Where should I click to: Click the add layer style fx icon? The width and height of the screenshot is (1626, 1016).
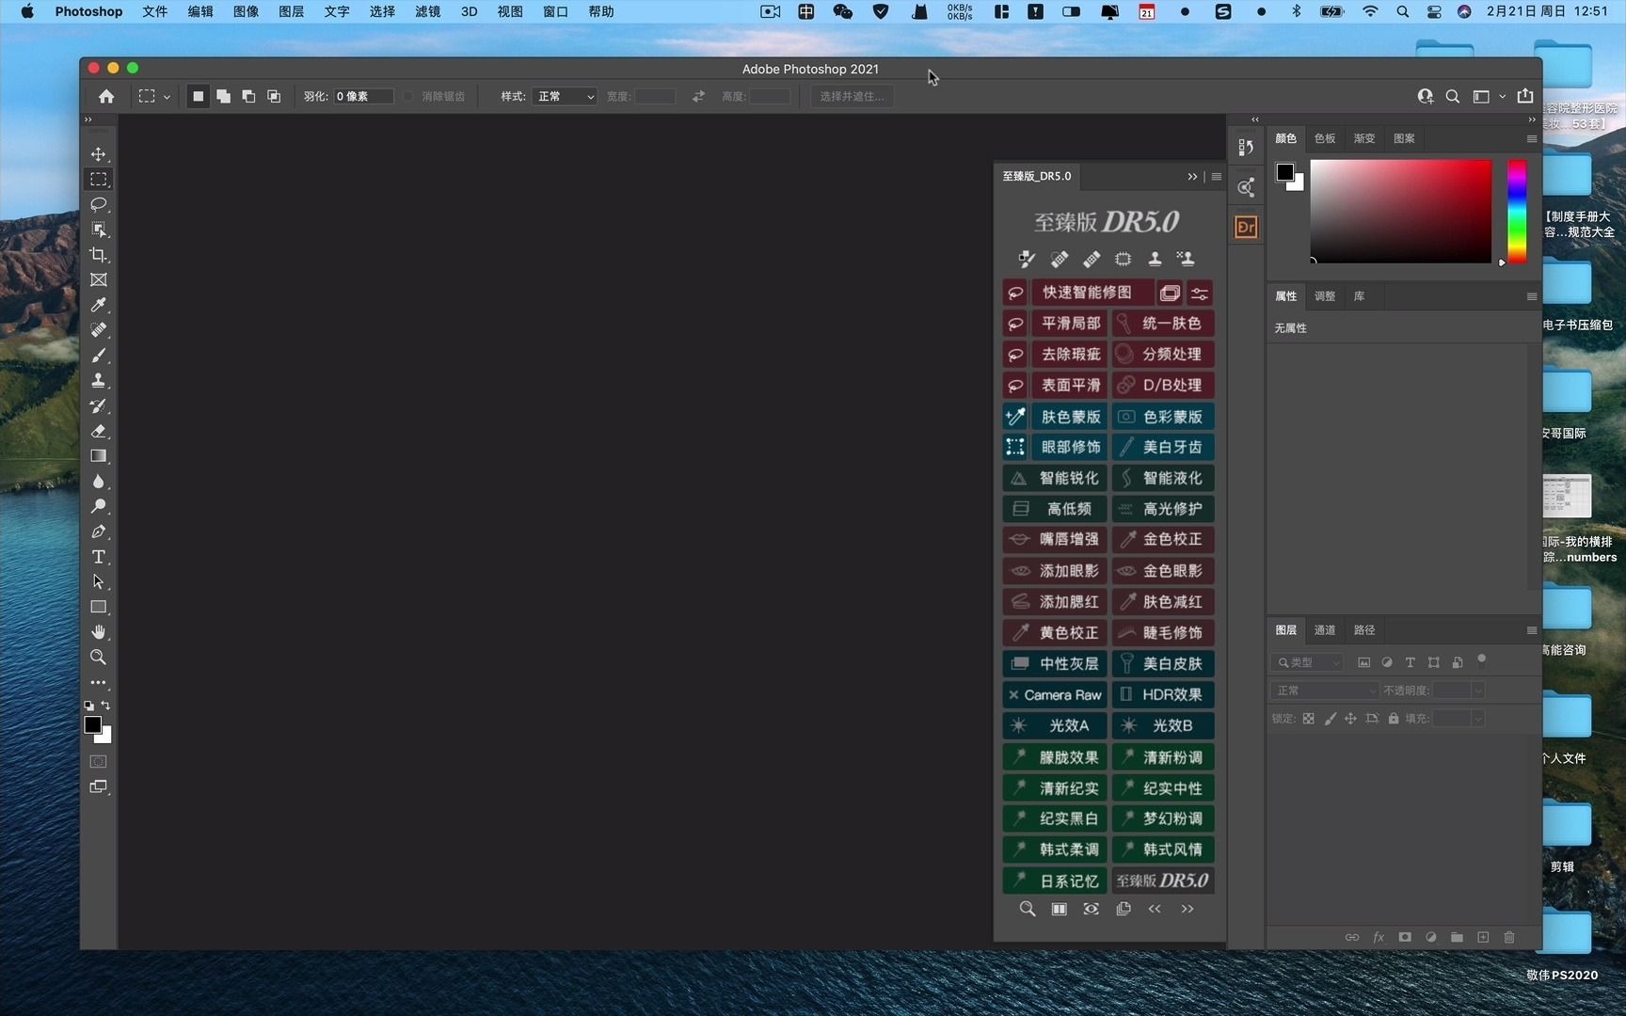coord(1379,937)
